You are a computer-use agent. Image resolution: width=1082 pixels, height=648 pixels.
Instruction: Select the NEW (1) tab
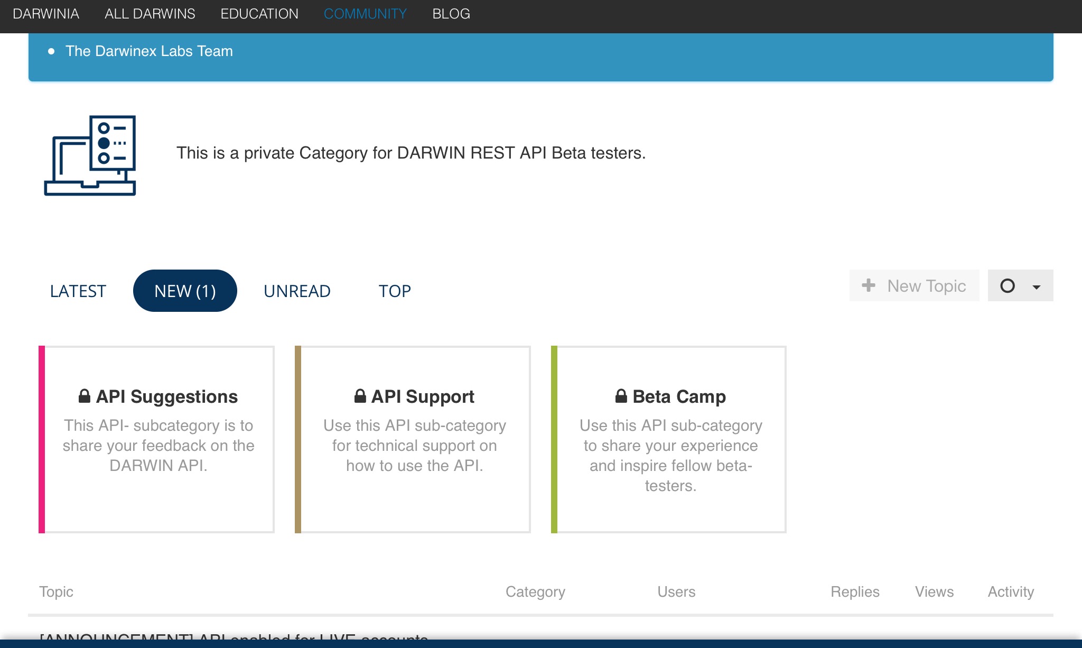(185, 291)
